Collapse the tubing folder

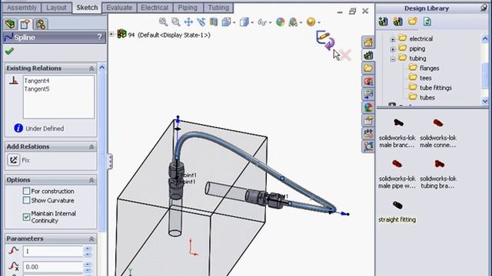pos(393,59)
